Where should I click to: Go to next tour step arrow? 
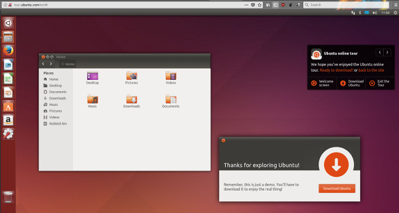[x=387, y=53]
